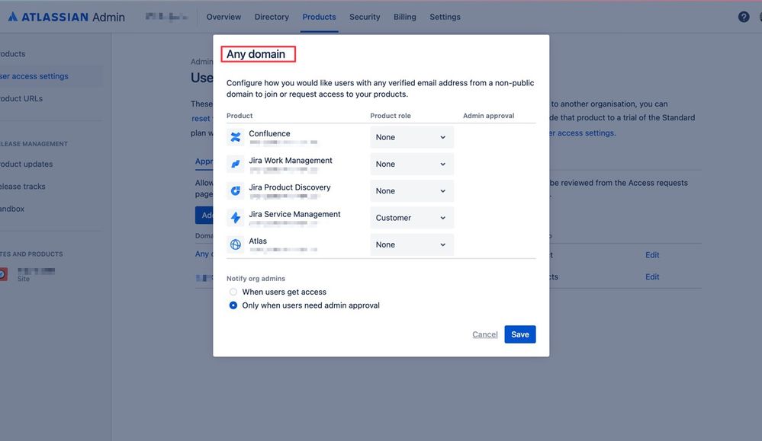Open the Products tab
Viewport: 762px width, 441px height.
pos(319,17)
